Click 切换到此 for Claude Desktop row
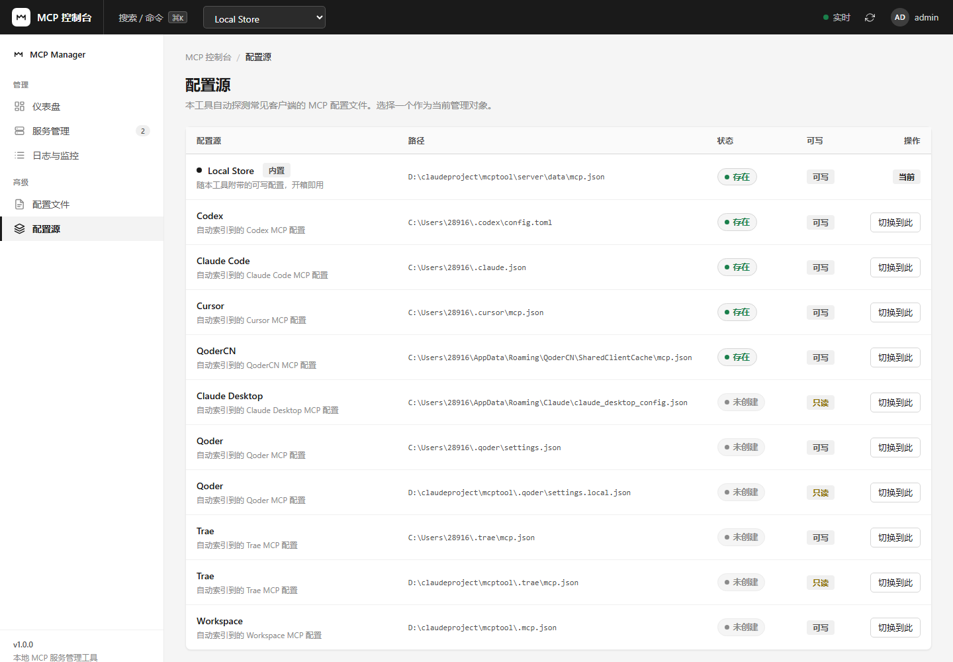Image resolution: width=953 pixels, height=662 pixels. (x=895, y=402)
